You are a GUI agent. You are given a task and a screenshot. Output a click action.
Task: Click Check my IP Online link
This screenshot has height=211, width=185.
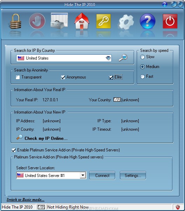[46, 138]
